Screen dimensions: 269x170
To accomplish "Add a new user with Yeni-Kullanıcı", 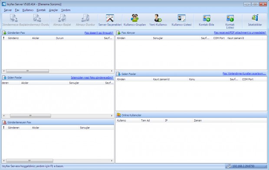I will (x=158, y=18).
